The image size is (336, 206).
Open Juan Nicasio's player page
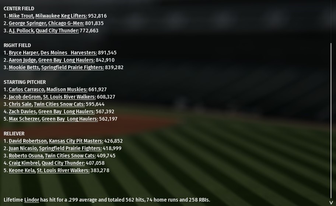pyautogui.click(x=23, y=148)
